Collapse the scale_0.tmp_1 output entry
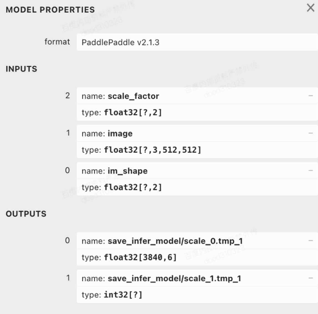Screen dimensions: 318x314 tap(311, 241)
